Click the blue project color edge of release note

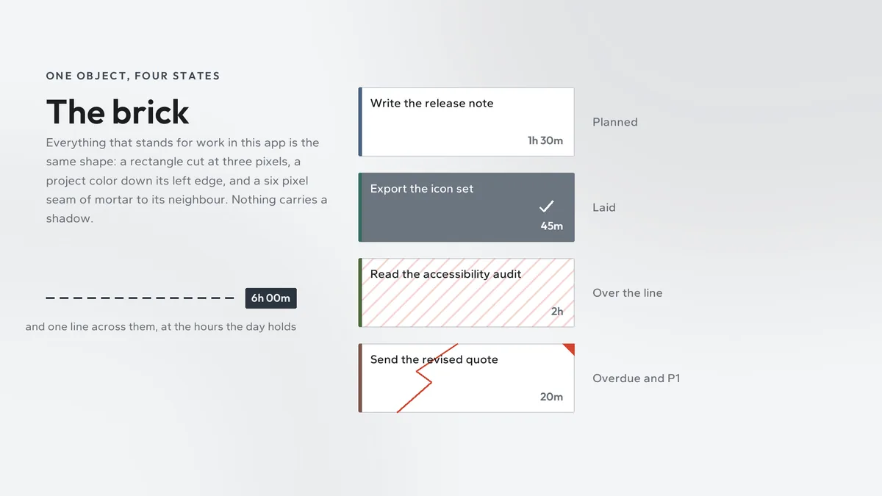[x=360, y=122]
